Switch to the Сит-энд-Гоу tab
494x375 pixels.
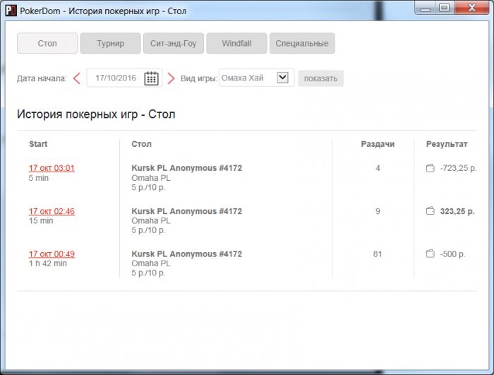(x=174, y=43)
